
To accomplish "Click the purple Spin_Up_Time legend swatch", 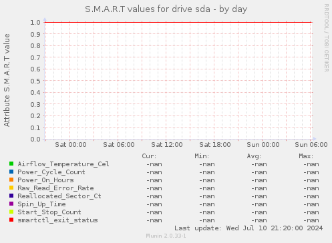I will pos(11,204).
